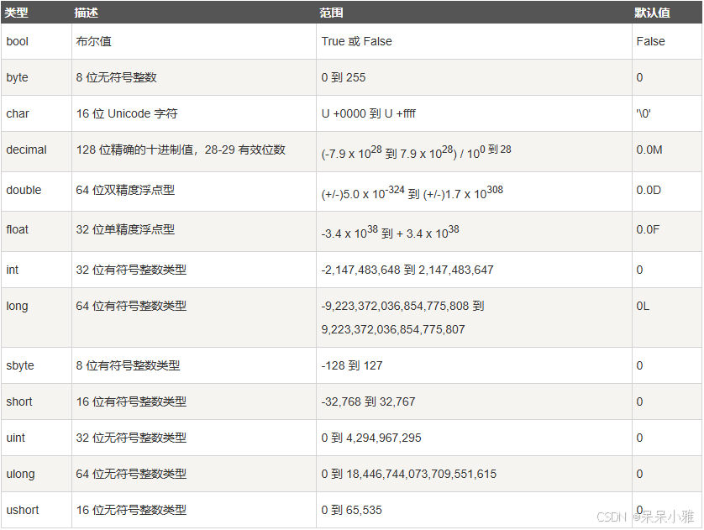Click the 8 位有符号整数类型 description
The height and width of the screenshot is (530, 704).
coord(128,365)
